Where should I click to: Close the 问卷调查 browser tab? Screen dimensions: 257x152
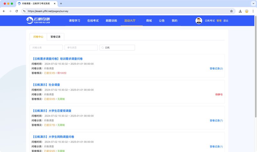55,4
